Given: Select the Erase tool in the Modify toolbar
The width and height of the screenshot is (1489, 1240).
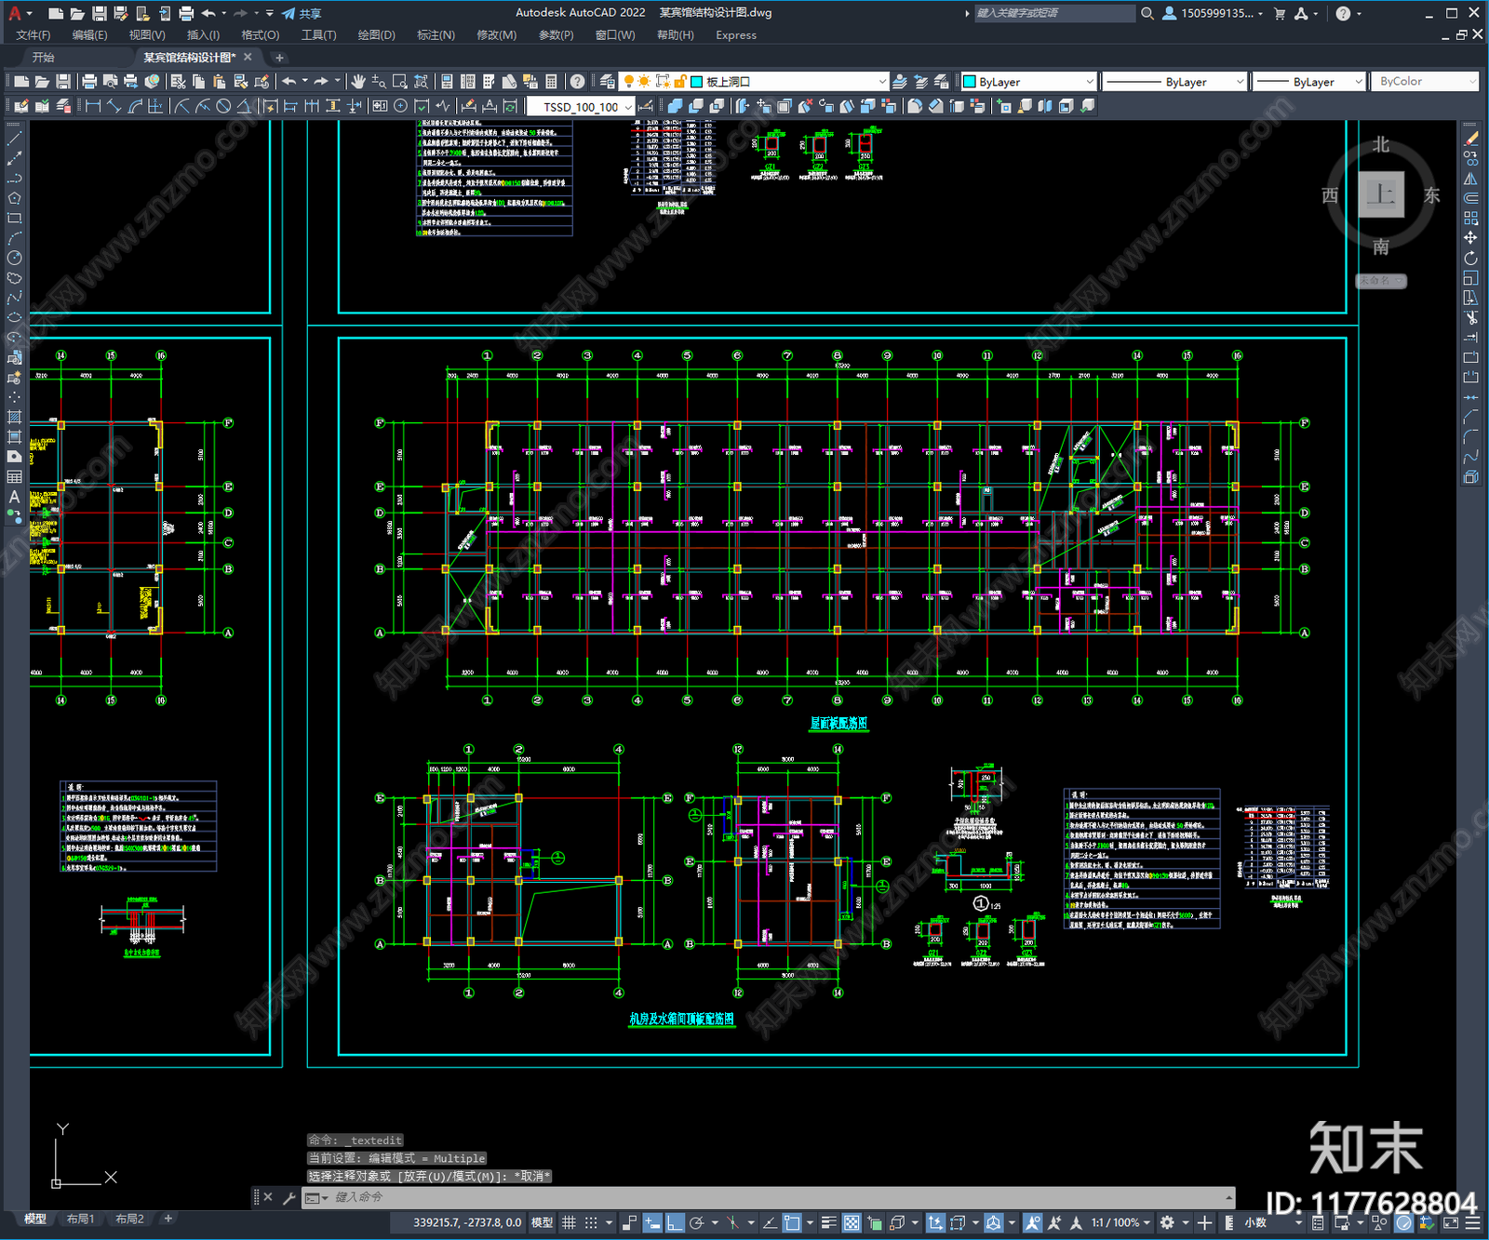Looking at the screenshot, I should pyautogui.click(x=1470, y=138).
